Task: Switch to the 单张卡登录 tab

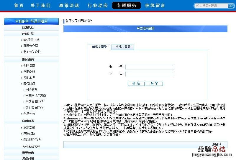Action: (99, 47)
